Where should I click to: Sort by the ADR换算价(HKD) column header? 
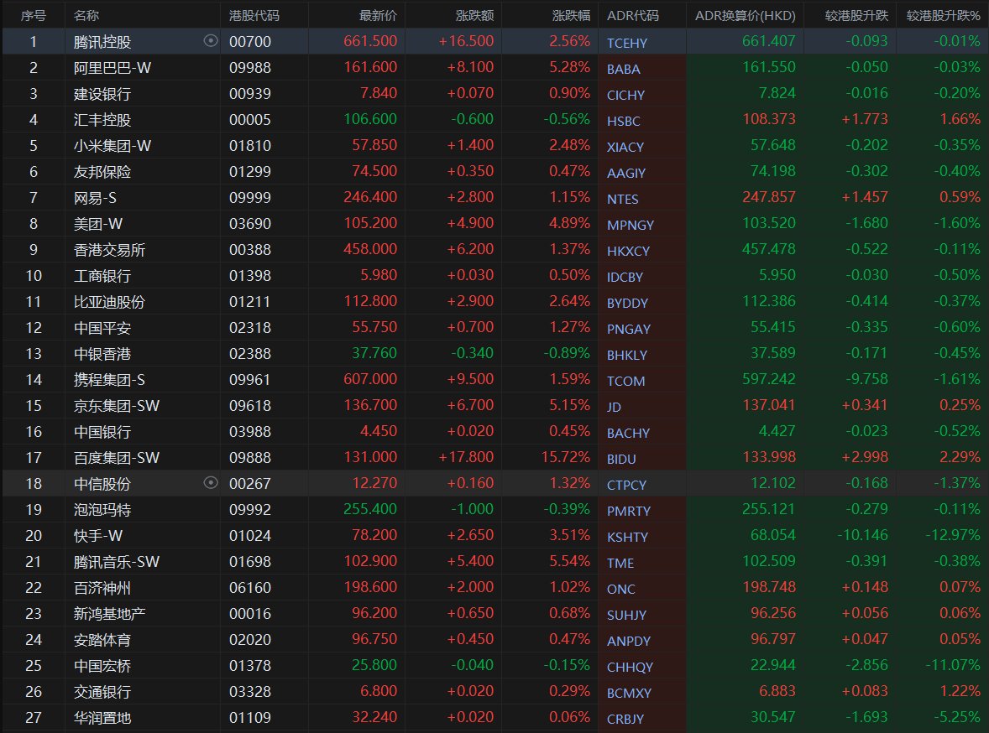pos(745,15)
